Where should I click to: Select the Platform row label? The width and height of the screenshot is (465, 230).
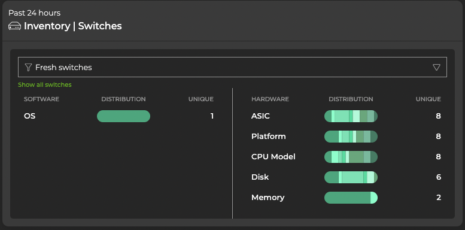[x=269, y=137]
